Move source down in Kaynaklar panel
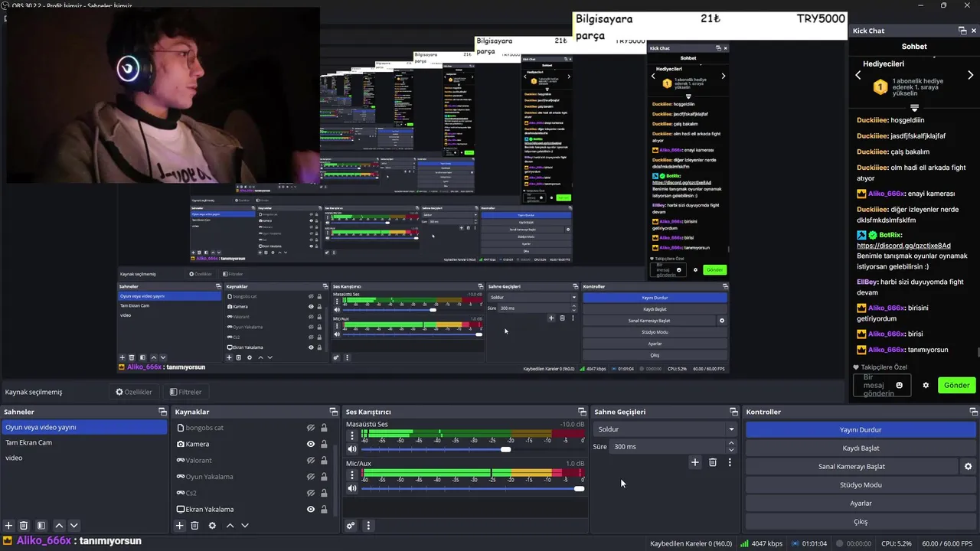The width and height of the screenshot is (980, 551). click(x=245, y=526)
